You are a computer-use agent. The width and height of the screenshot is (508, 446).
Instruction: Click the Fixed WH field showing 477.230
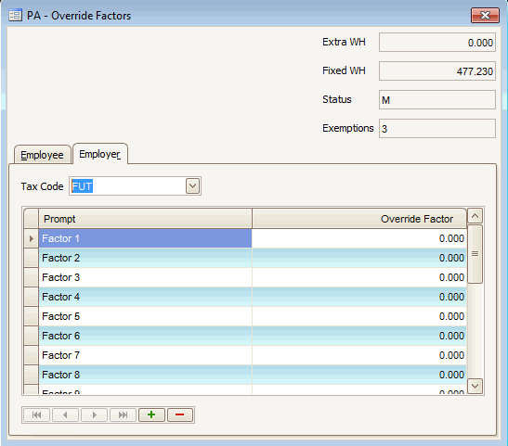click(x=437, y=70)
